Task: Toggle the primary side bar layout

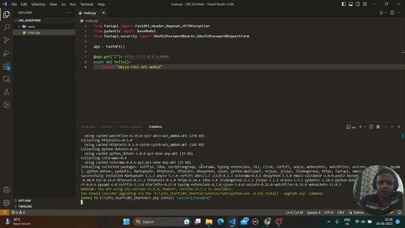Action: click(x=344, y=4)
